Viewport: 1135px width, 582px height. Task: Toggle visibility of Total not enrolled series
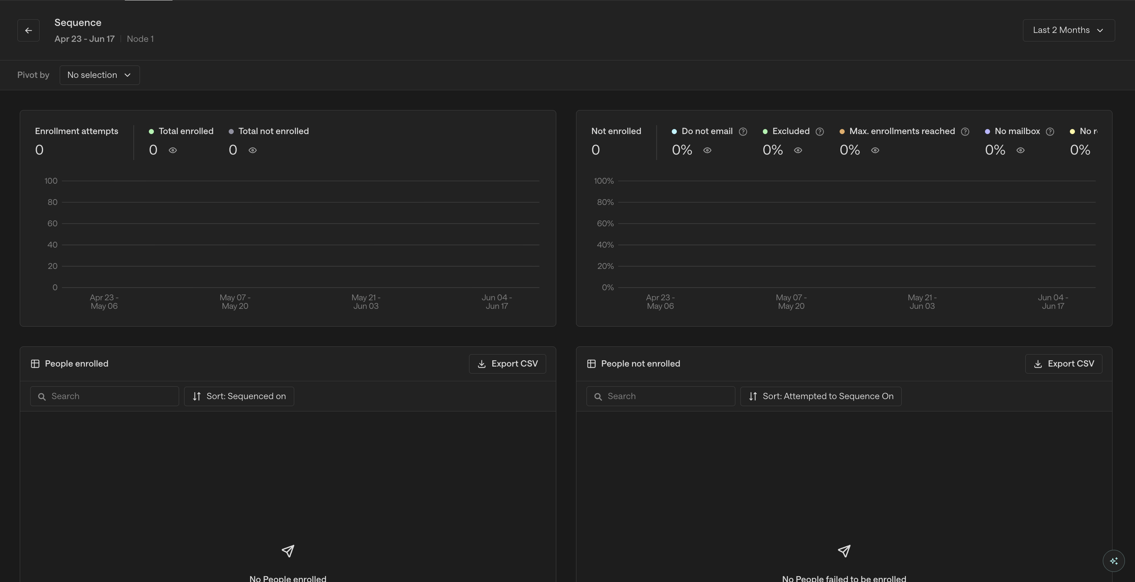(x=252, y=150)
